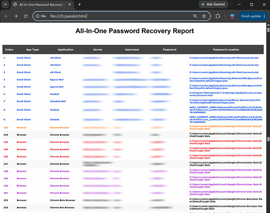Click Chrome Beta Login Data path
The height and width of the screenshot is (213, 270).
click(226, 200)
